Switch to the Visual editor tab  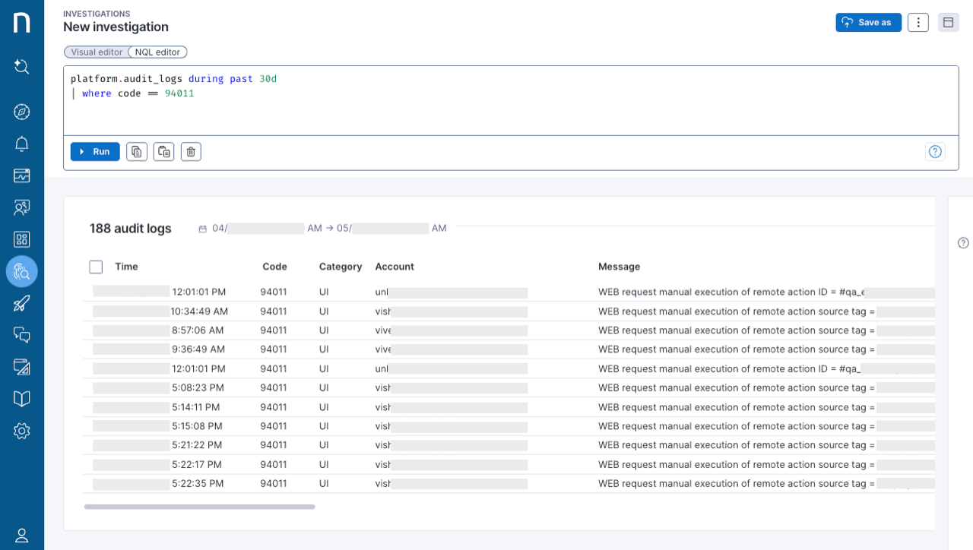[x=95, y=52]
